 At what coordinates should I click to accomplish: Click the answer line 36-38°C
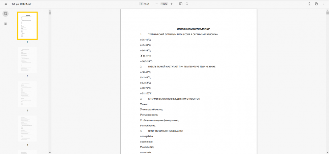pos(145,50)
